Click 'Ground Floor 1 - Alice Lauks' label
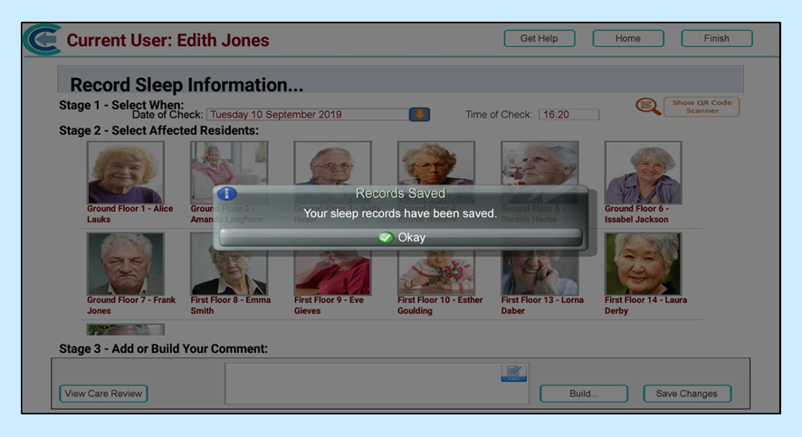Viewport: 802px width, 437px height. [130, 214]
